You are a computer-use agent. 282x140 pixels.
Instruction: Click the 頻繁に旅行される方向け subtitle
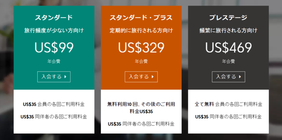pos(228,31)
